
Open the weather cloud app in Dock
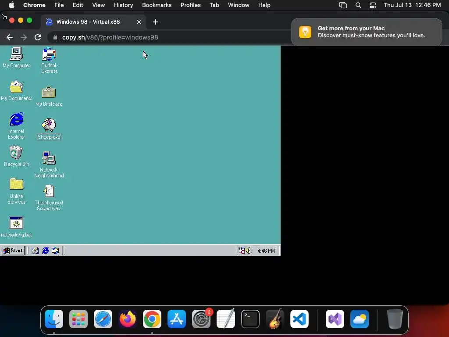coord(360,319)
